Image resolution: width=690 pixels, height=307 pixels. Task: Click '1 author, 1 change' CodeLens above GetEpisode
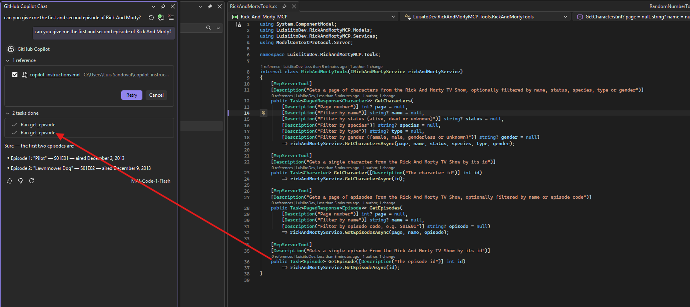[379, 257]
